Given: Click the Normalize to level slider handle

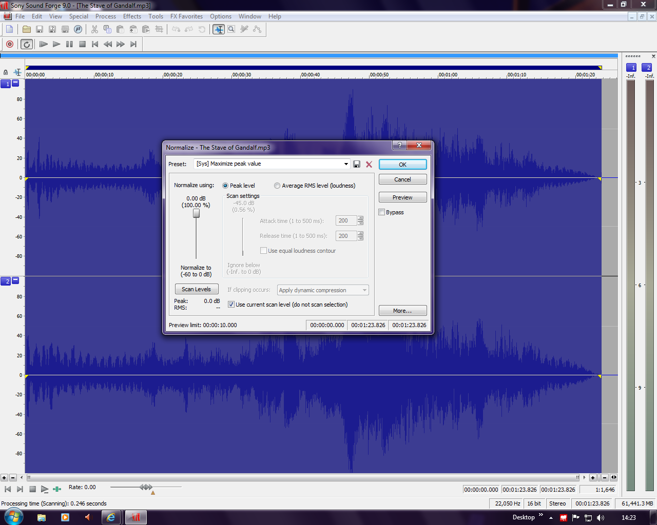Looking at the screenshot, I should [x=196, y=213].
